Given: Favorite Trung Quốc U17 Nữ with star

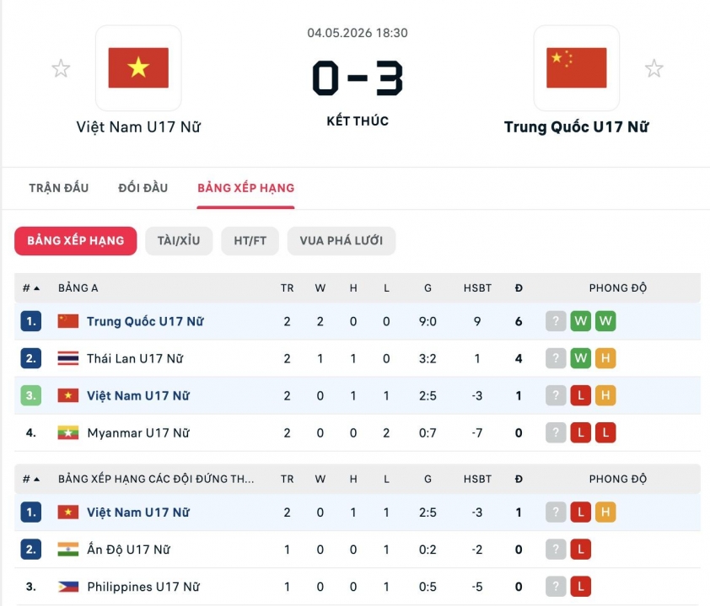Looking at the screenshot, I should (x=654, y=69).
